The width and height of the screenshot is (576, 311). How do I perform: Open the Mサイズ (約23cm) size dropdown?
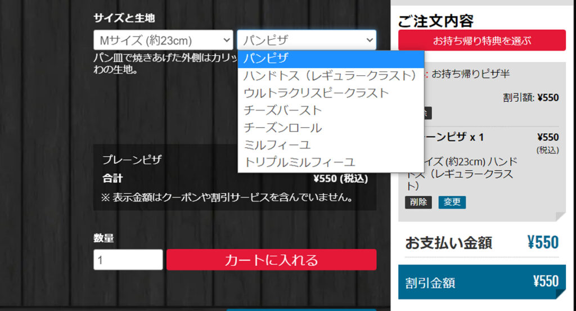(x=163, y=40)
